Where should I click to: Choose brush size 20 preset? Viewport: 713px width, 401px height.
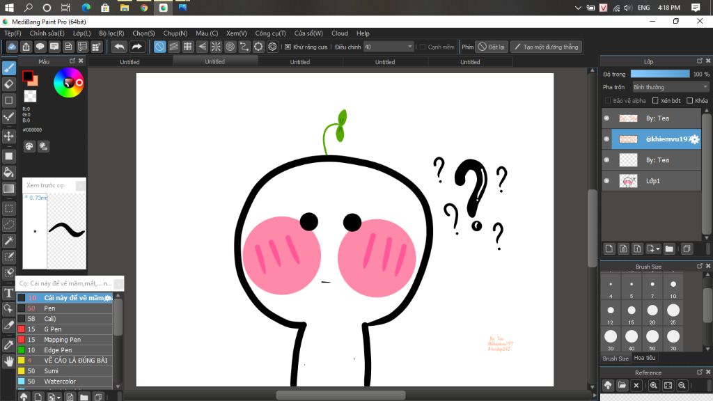click(x=652, y=313)
